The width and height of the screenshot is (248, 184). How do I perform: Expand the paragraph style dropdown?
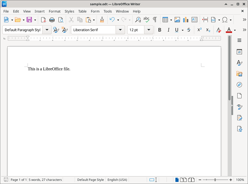coord(47,30)
